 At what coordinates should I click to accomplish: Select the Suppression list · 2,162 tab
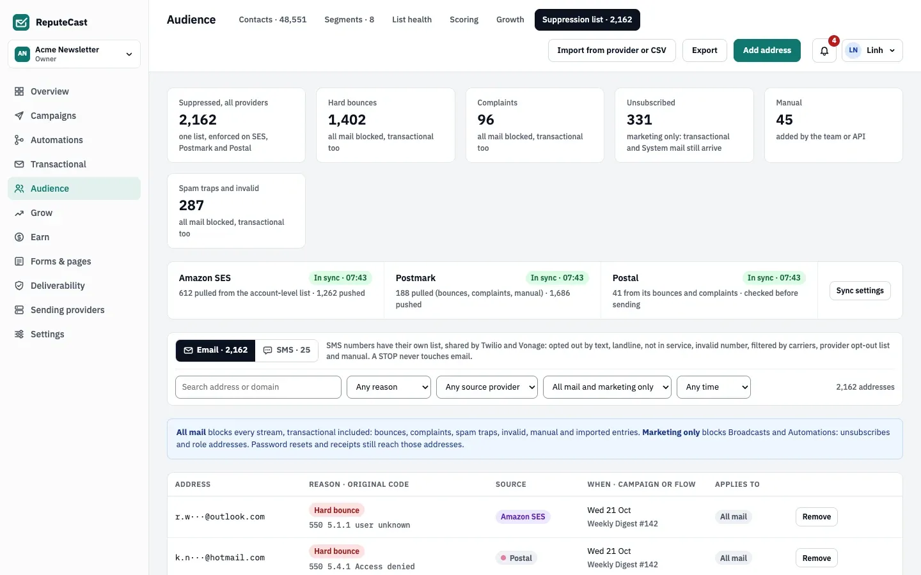point(587,20)
